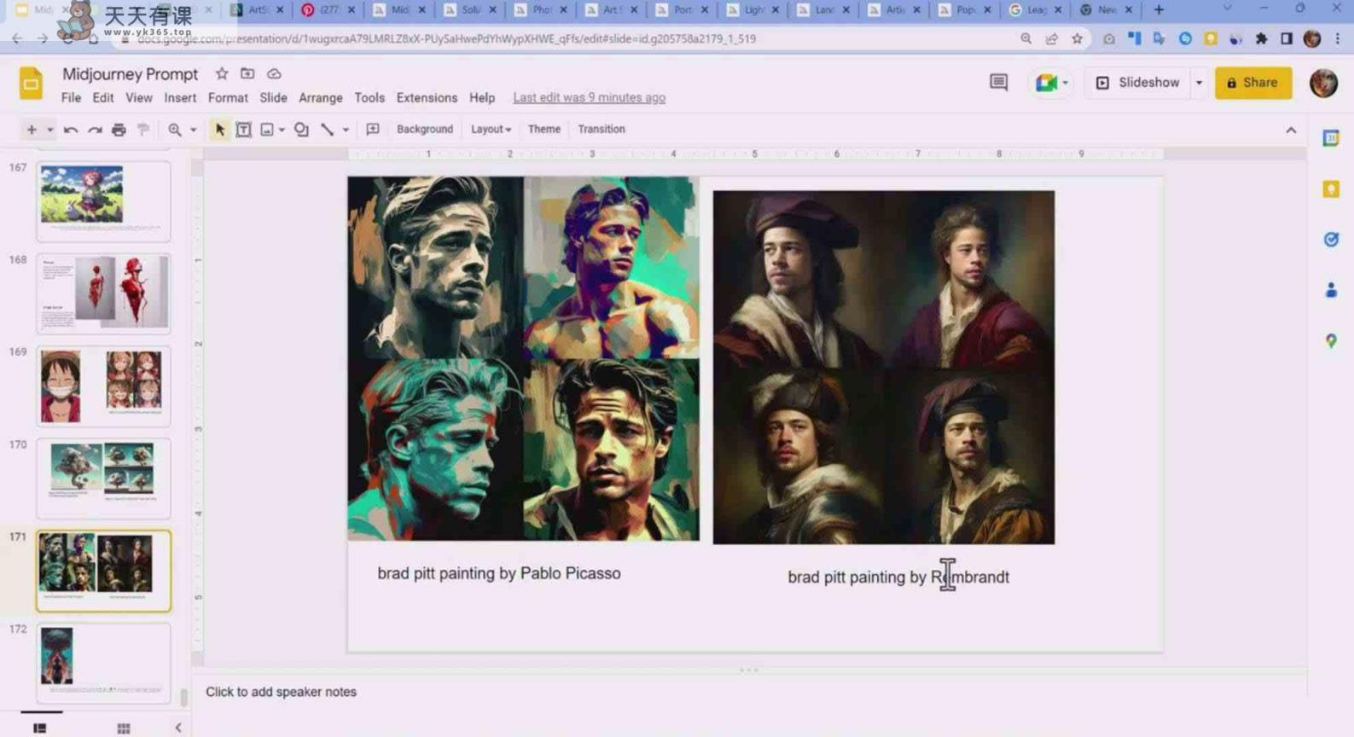The height and width of the screenshot is (737, 1354).
Task: Open the Chrome extensions puzzle icon
Action: (x=1261, y=38)
